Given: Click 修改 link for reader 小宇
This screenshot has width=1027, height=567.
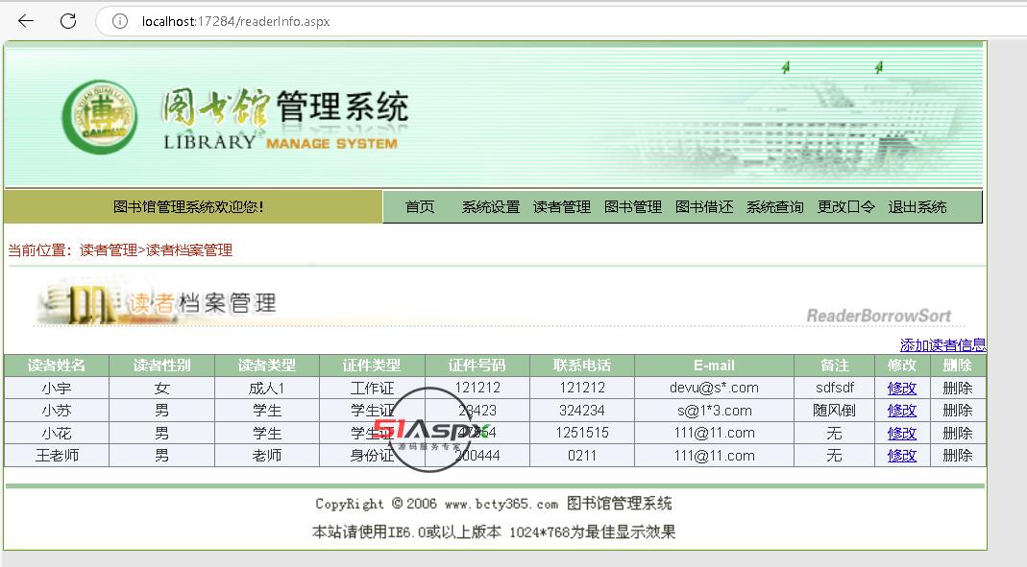Looking at the screenshot, I should pos(902,389).
